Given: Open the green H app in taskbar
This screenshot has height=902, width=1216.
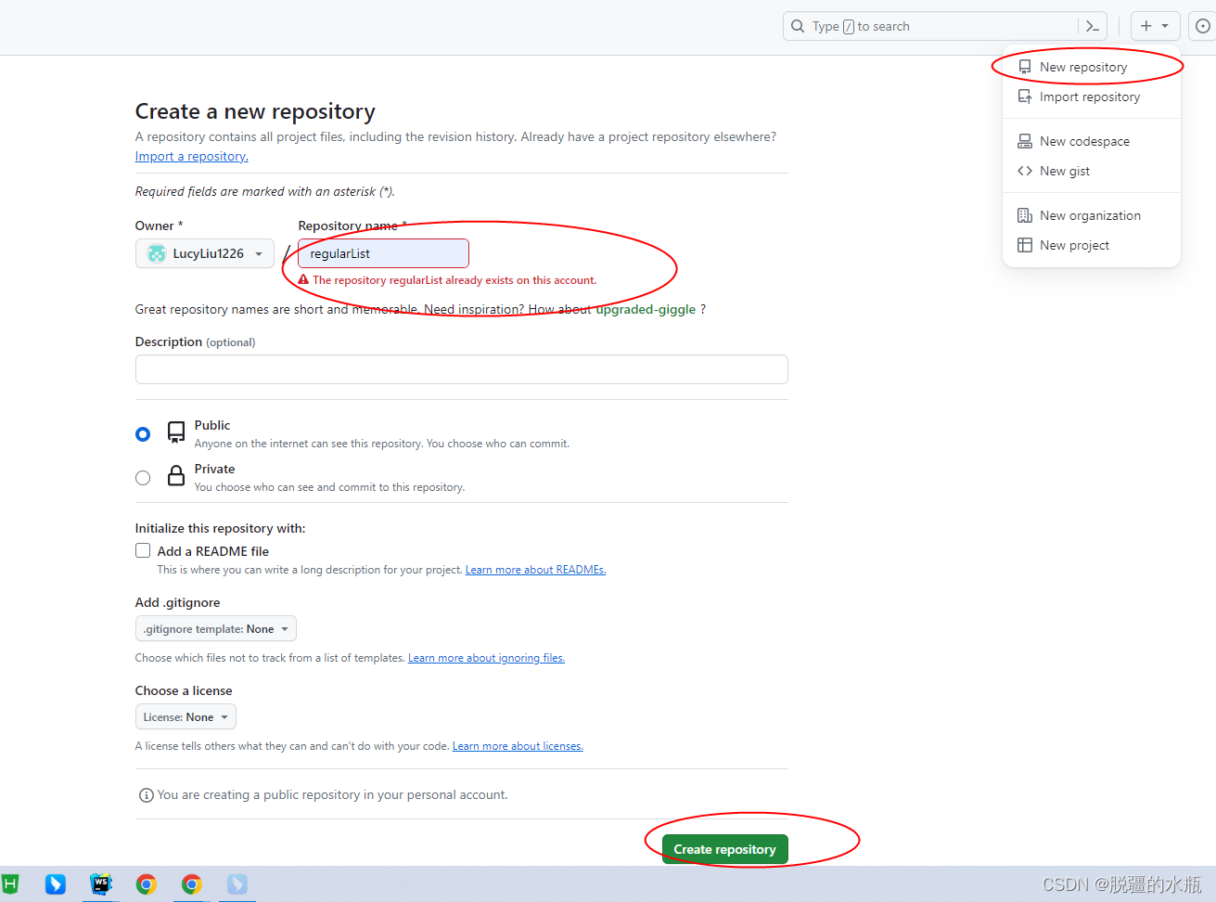Looking at the screenshot, I should (x=10, y=883).
